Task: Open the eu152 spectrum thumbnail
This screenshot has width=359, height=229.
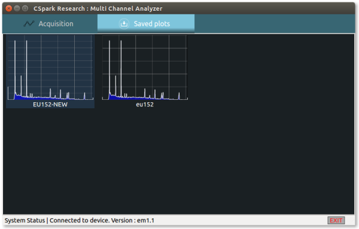Action: click(145, 68)
